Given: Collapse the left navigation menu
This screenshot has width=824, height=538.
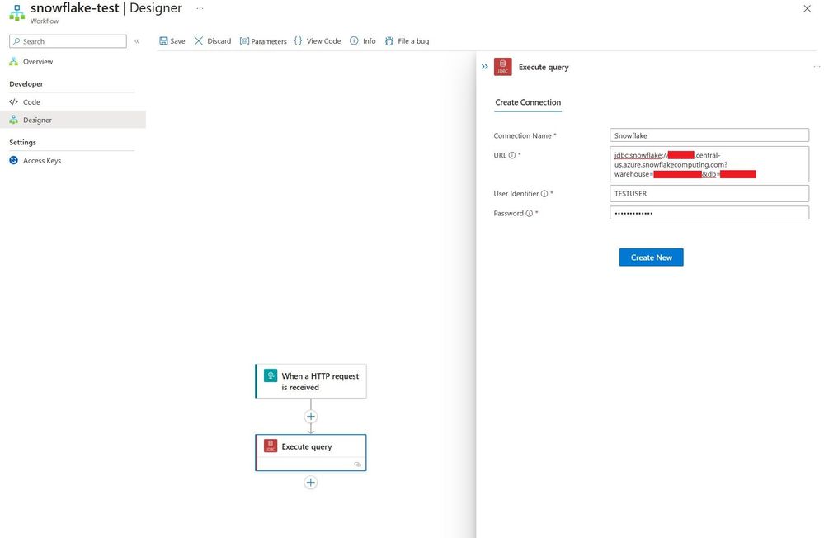Looking at the screenshot, I should click(x=137, y=41).
